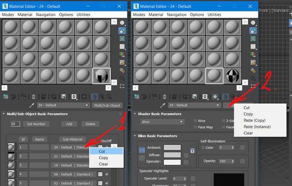
Task: Open 24 - Default name dropdown in Blinn editor
Action: [194, 106]
